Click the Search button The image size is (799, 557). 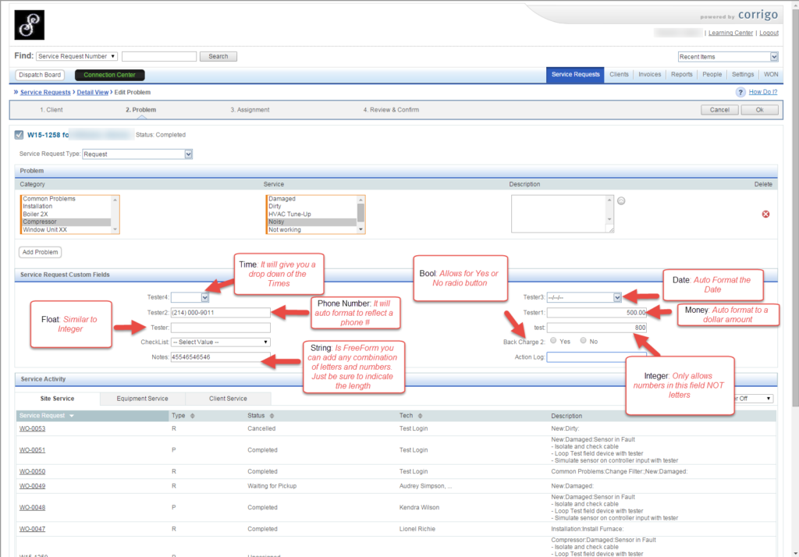pyautogui.click(x=218, y=57)
